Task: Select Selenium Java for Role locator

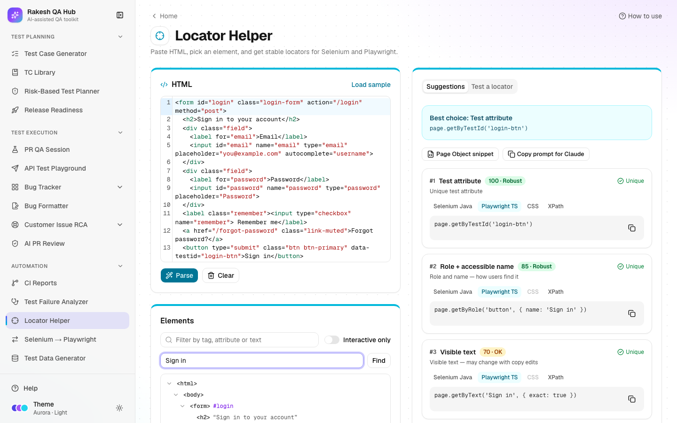Action: (x=453, y=292)
